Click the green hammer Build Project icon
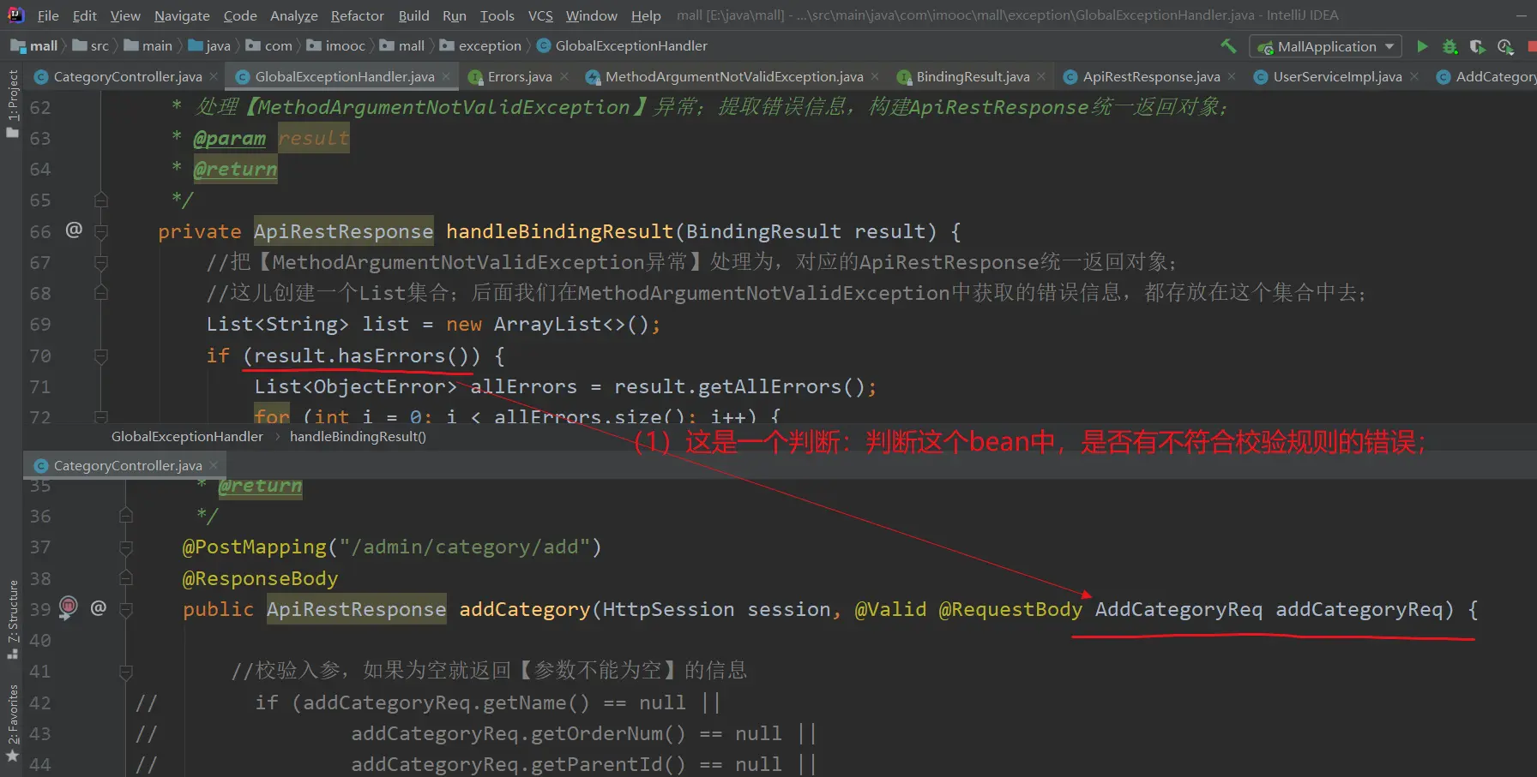This screenshot has width=1537, height=777. pos(1228,46)
